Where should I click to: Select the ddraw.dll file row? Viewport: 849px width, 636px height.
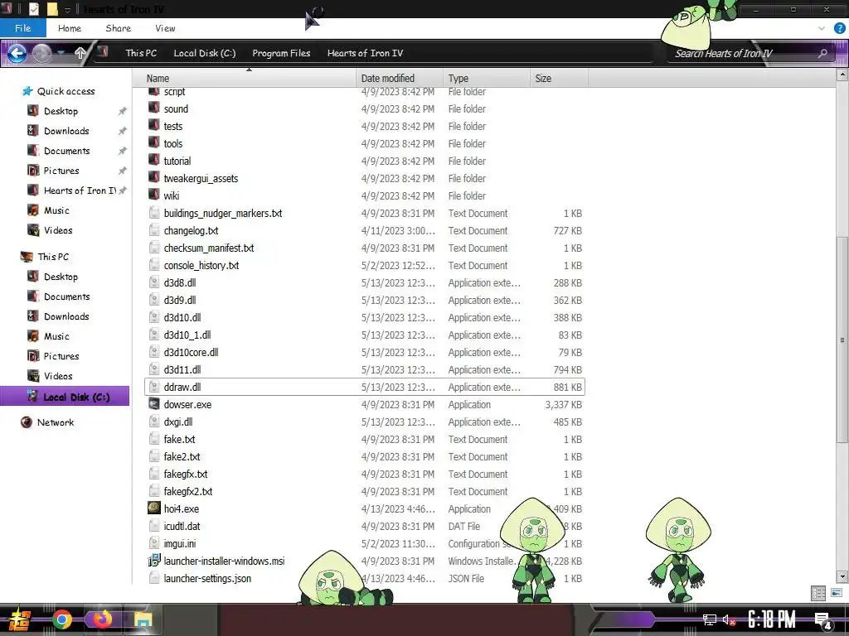pyautogui.click(x=365, y=387)
